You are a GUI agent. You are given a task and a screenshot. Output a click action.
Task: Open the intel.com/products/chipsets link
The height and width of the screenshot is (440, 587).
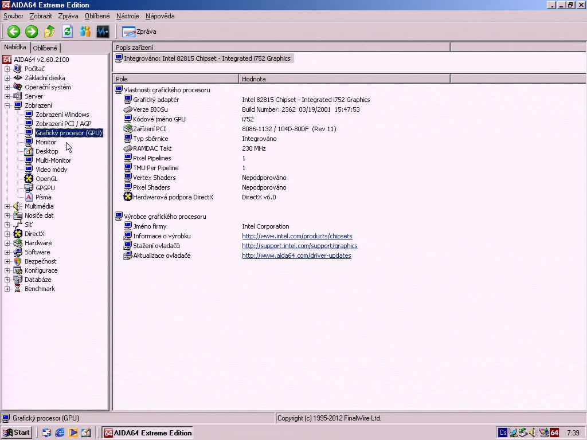click(297, 236)
